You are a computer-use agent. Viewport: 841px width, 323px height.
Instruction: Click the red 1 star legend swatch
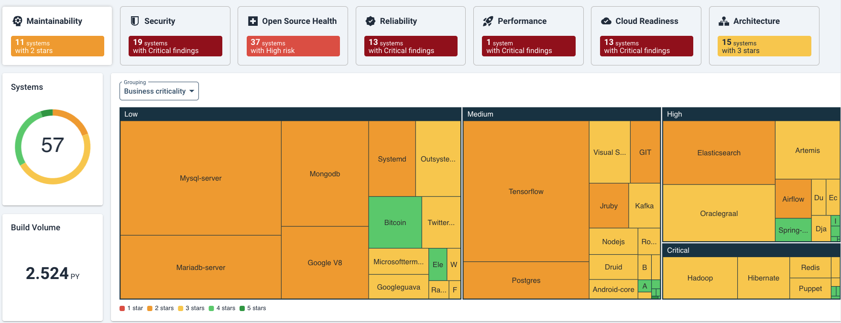122,308
